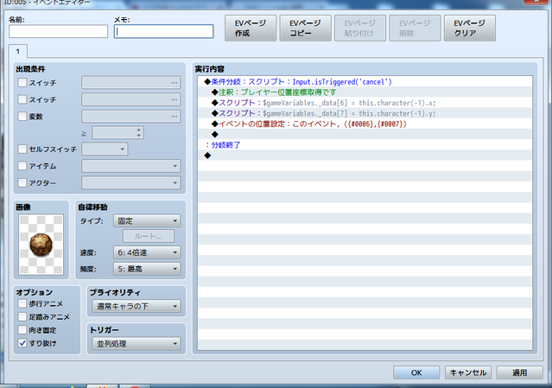Click the キャンセル button
Image resolution: width=552 pixels, height=388 pixels.
pyautogui.click(x=468, y=372)
